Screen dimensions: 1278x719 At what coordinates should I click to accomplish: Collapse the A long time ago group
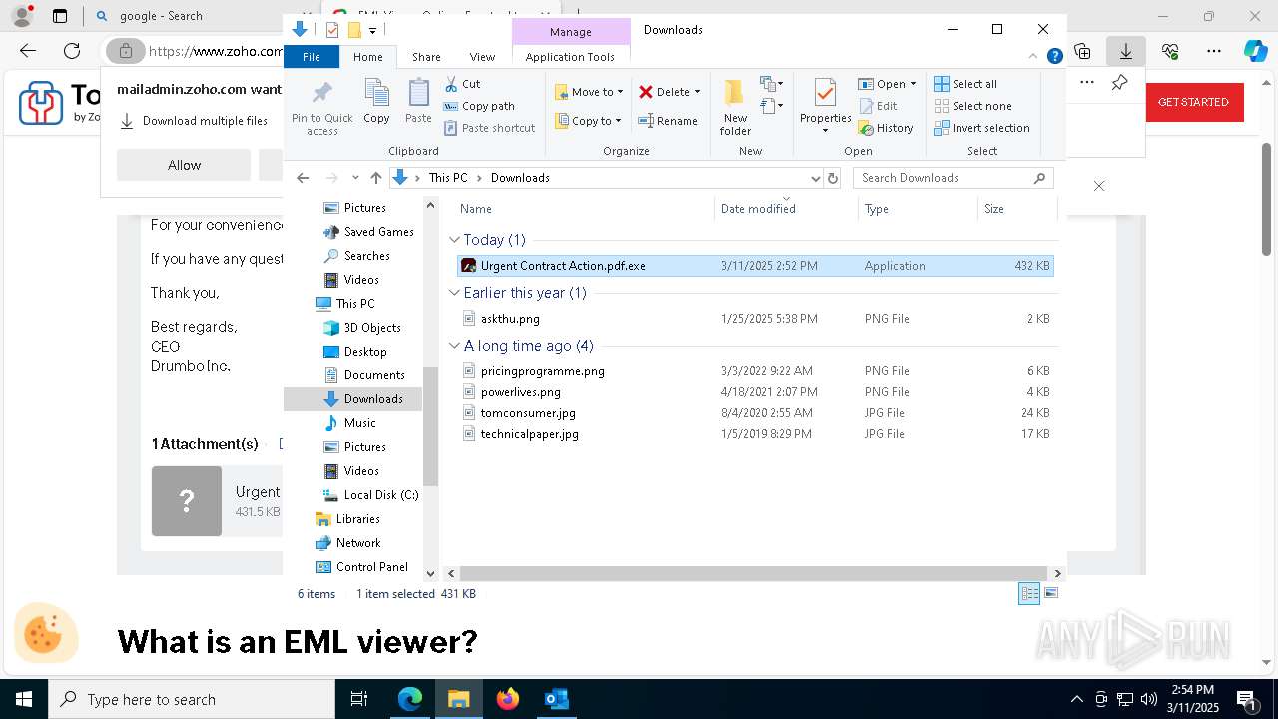(454, 346)
